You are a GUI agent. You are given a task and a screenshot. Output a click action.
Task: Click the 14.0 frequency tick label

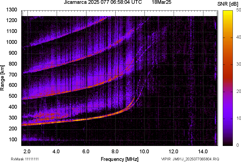(x=203, y=152)
